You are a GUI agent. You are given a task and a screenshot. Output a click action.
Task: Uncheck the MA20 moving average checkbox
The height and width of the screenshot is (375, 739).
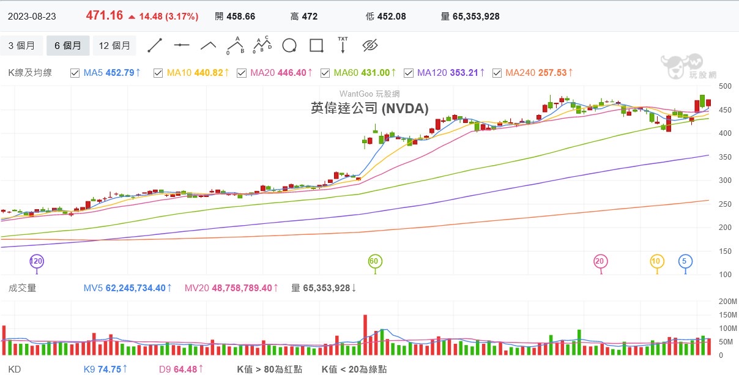tap(241, 73)
